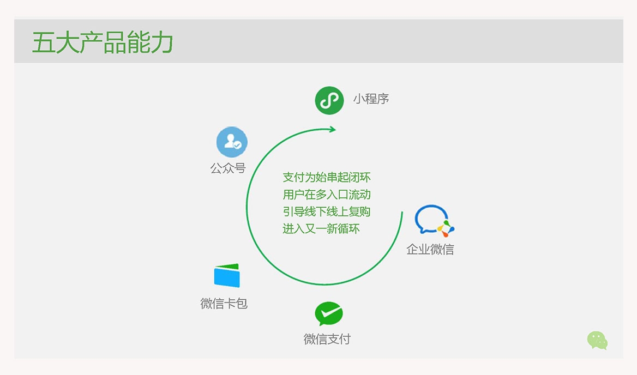Click the text line 用户在多入口流动
The width and height of the screenshot is (637, 375).
327,195
